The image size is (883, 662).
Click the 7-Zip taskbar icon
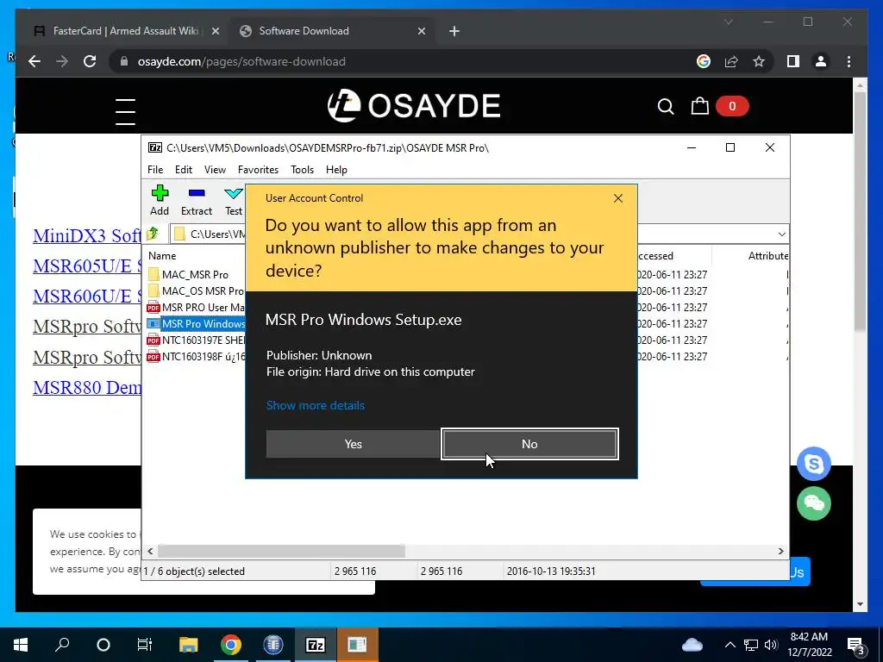(315, 645)
